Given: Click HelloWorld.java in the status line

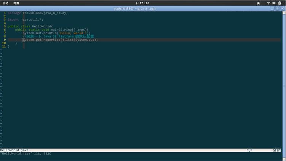Looking at the screenshot, I should pyautogui.click(x=14, y=150).
